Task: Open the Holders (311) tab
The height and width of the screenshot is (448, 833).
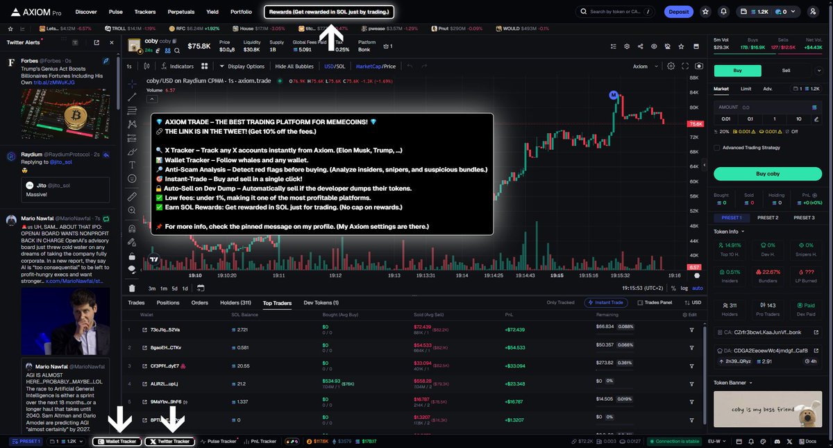Action: point(235,303)
